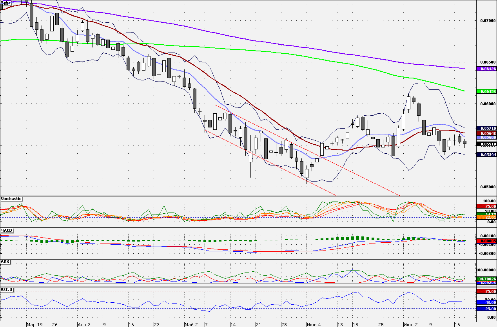Click the blue 43.00 RSI value tag
The width and height of the screenshot is (497, 327).
pyautogui.click(x=486, y=302)
